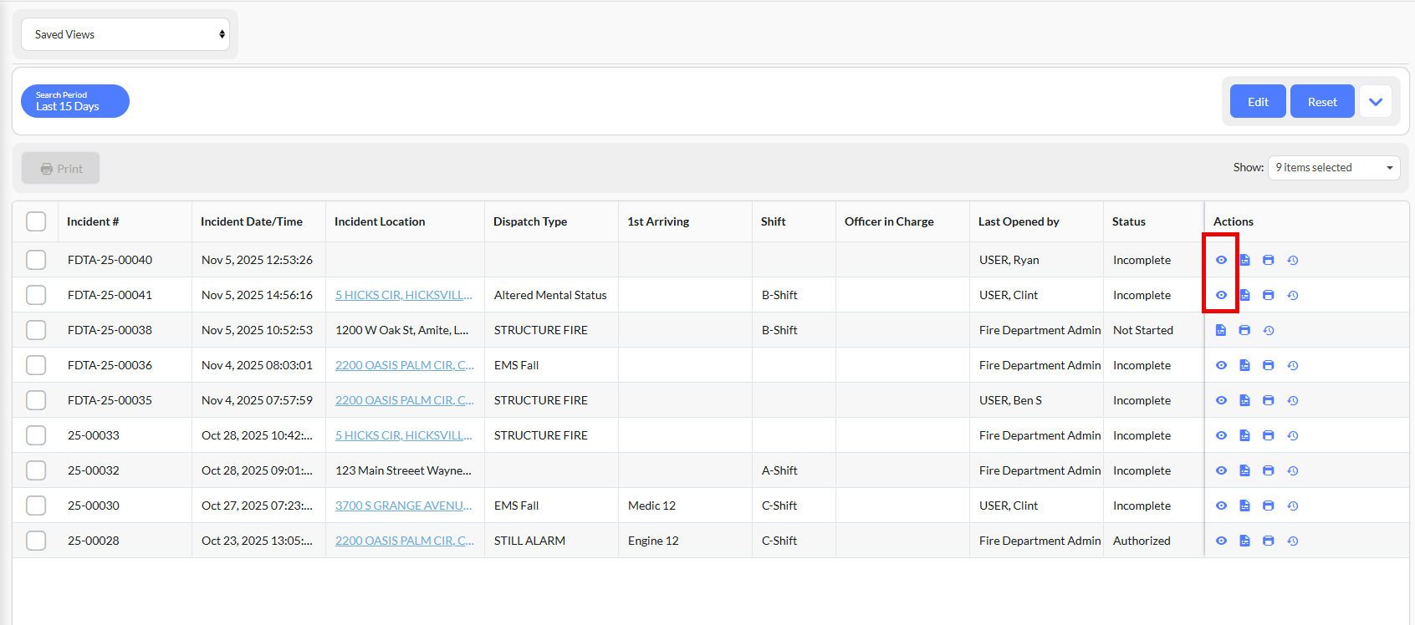
Task: Open the history icon for incident 25-00028
Action: [1292, 541]
